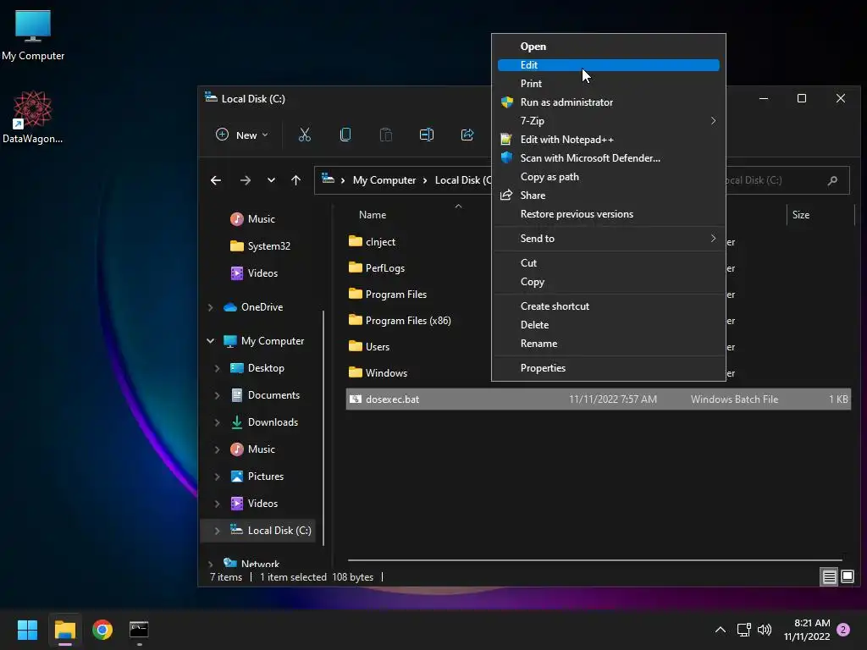
Task: Open My Computer desktop icon
Action: tap(33, 36)
